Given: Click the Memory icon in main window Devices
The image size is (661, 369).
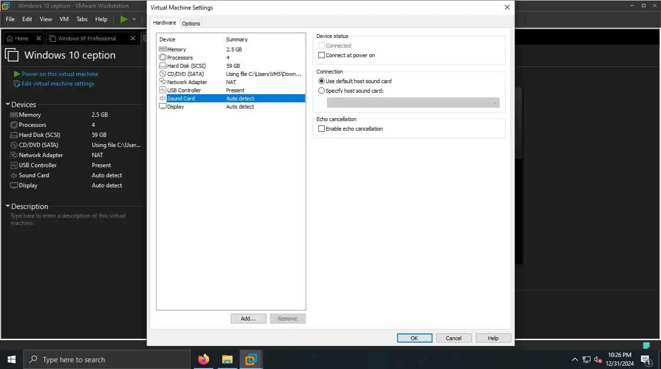Looking at the screenshot, I should tap(13, 115).
